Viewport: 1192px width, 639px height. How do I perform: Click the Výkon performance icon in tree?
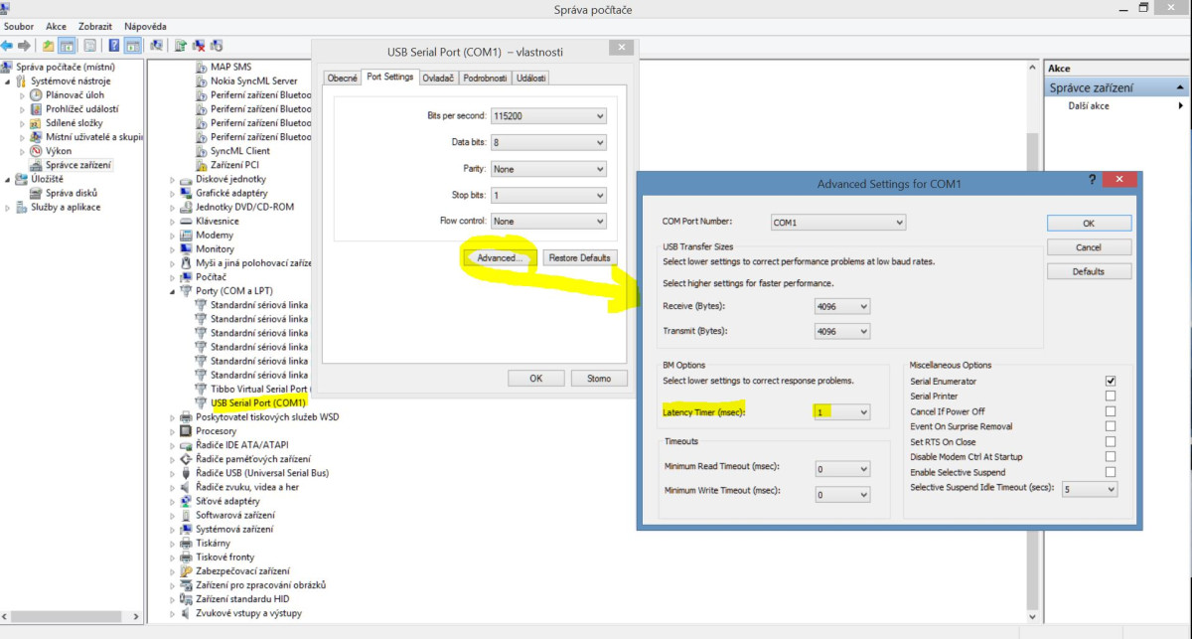(37, 151)
